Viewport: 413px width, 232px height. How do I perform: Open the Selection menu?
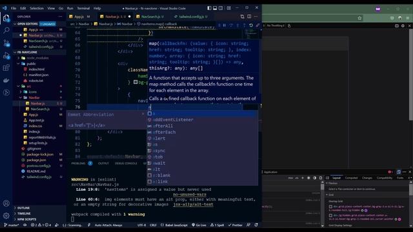pos(37,8)
